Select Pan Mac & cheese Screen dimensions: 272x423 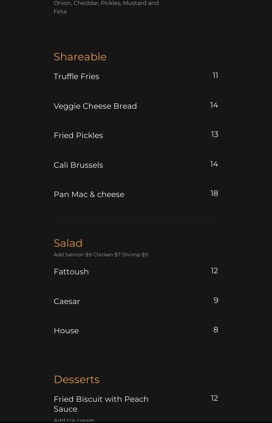coord(89,194)
